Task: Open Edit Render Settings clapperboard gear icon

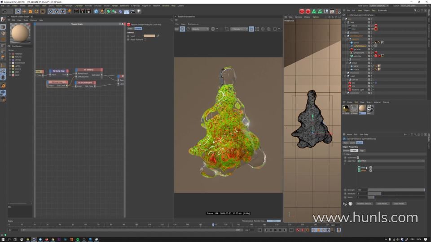Action: coord(88,12)
